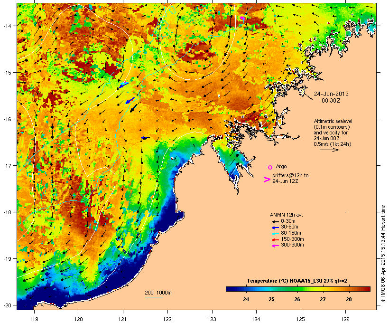Click the black 0-30m legend arrow

pyautogui.click(x=275, y=221)
